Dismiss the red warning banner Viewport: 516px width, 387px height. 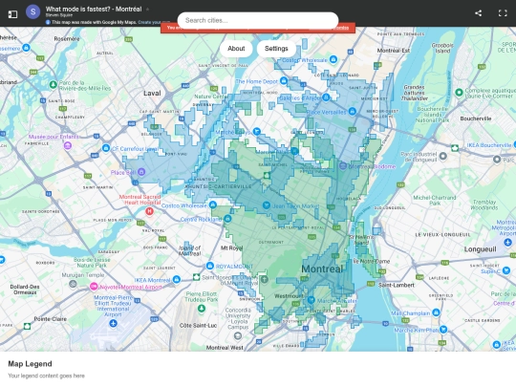pos(340,28)
